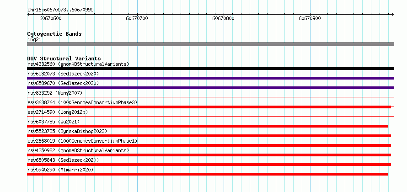Open variant nsv6582073 (Sedlazeck2020) label
This screenshot has width=407, height=192.
pyautogui.click(x=63, y=74)
